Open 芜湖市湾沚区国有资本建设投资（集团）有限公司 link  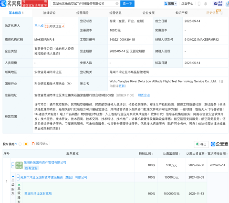(54, 177)
